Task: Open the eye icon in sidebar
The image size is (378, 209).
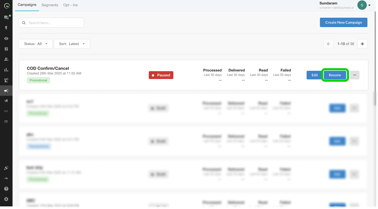Action: point(6,39)
